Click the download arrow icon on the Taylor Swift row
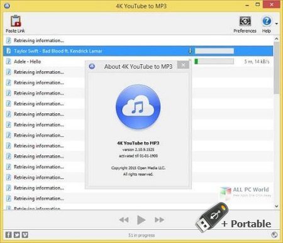The image size is (283, 243). (190, 51)
